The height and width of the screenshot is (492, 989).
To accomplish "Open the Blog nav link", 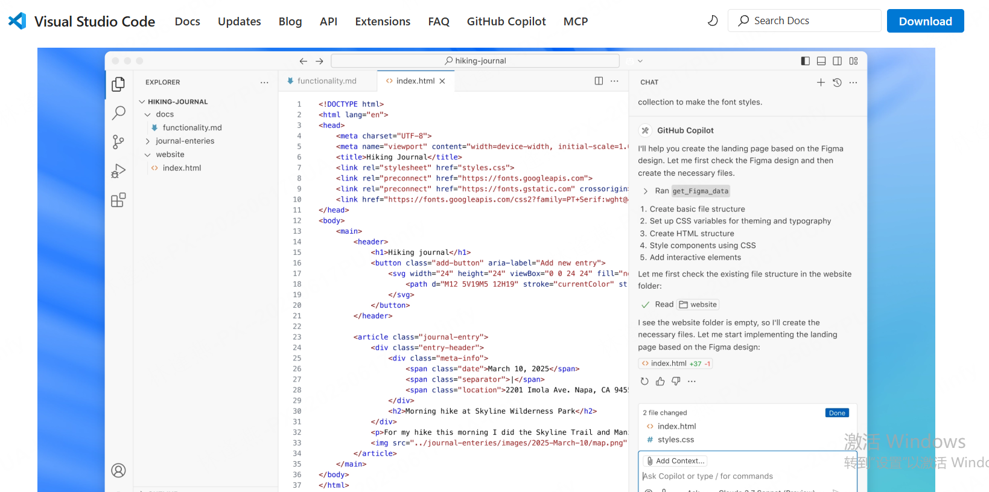I will tap(290, 21).
